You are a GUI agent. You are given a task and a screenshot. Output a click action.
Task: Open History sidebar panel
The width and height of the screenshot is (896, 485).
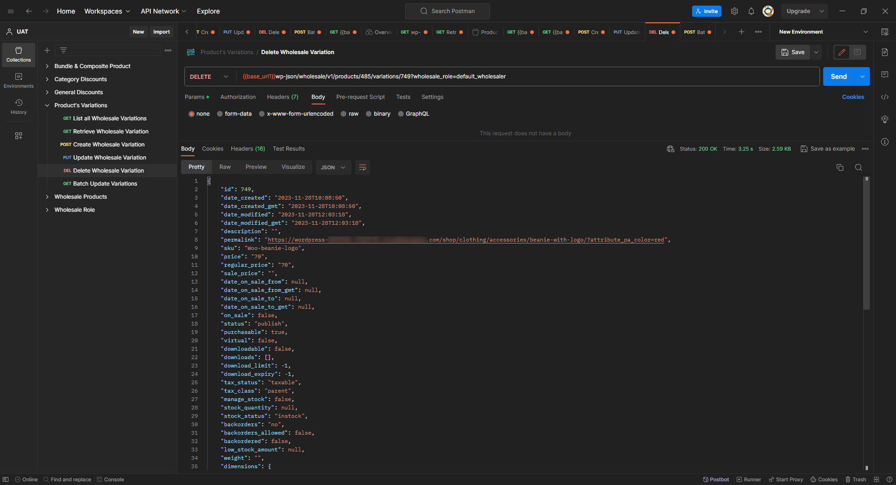[x=19, y=107]
